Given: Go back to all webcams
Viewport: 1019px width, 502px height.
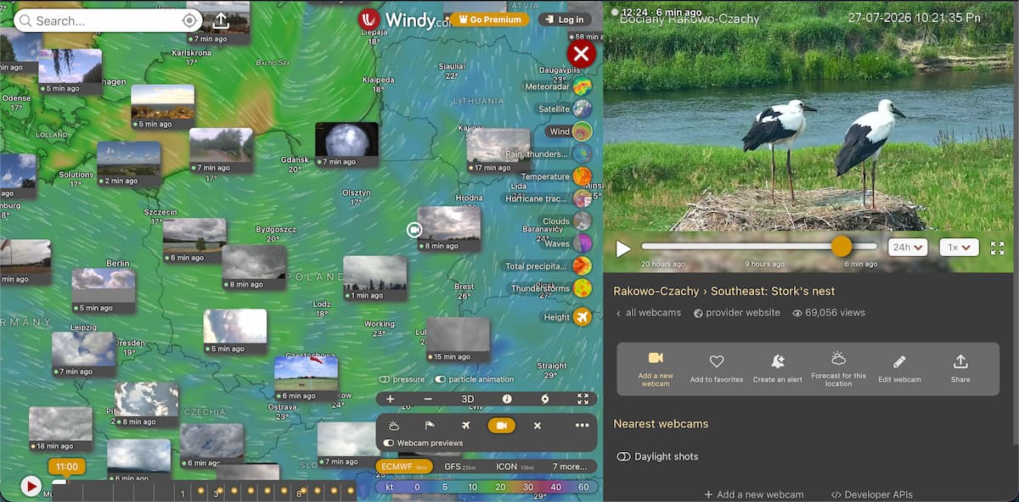Looking at the screenshot, I should [x=649, y=312].
